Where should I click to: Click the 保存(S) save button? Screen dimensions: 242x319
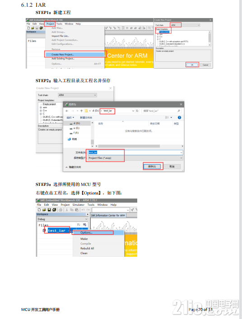[x=152, y=166]
